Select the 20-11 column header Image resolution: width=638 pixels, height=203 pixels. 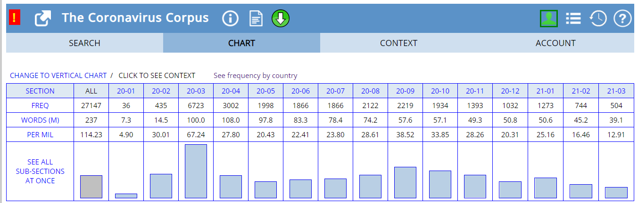tap(475, 91)
